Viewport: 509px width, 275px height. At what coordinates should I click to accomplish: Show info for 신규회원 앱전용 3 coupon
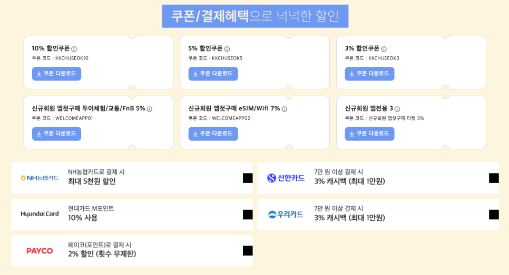click(x=397, y=109)
